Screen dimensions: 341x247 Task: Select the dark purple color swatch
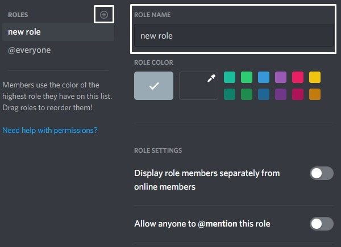(x=281, y=94)
